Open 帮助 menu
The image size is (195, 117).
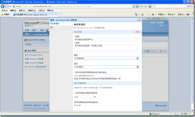[x=50, y=10]
